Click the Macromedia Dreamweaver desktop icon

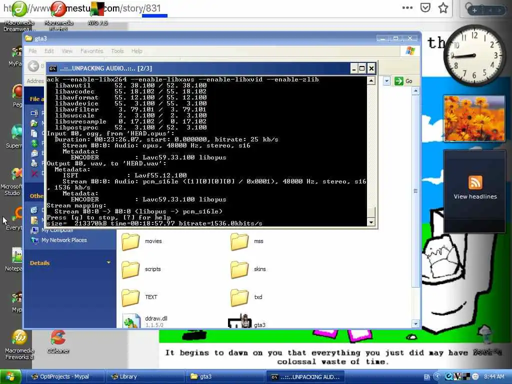[19, 9]
